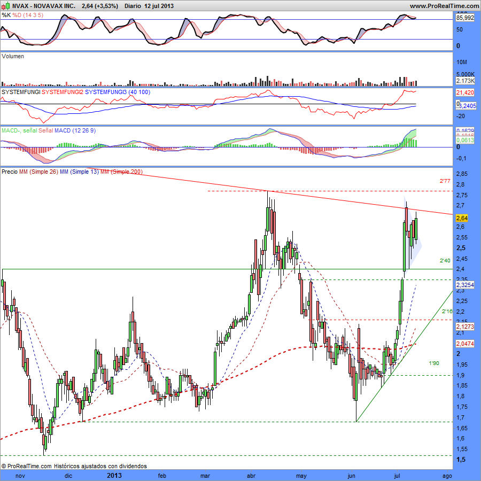Click the green 2'40 support annotation
Image resolution: width=481 pixels, height=481 pixels.
click(x=445, y=261)
